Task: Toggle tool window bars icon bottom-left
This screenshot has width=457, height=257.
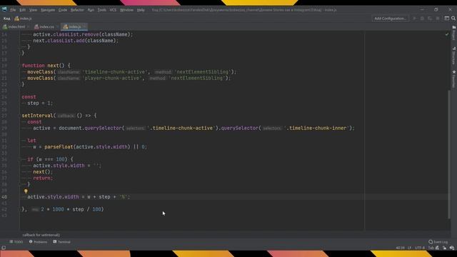Action: pos(4,248)
